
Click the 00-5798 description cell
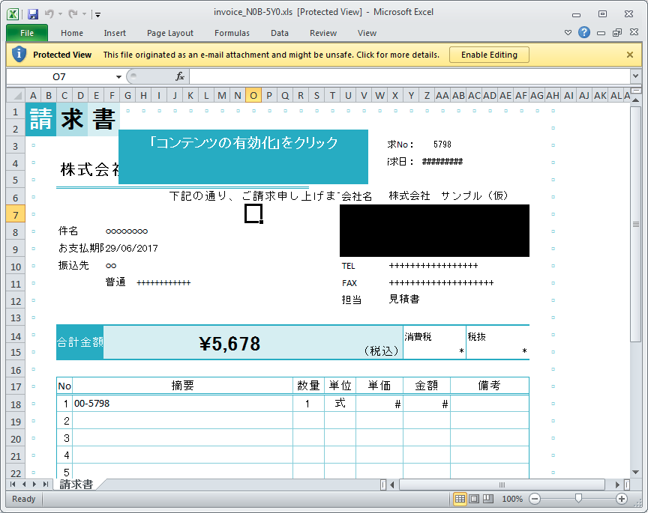coord(182,403)
